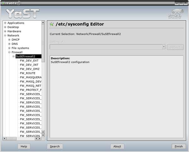
Task: Select the Applications category
Action: (x=16, y=23)
